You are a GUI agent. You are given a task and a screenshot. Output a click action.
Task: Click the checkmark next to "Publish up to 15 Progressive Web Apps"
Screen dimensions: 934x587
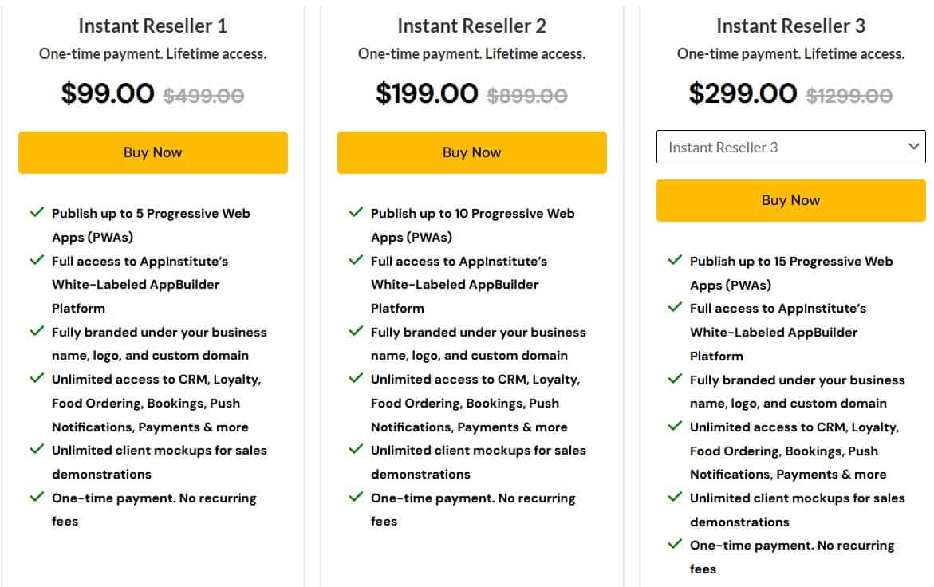click(x=674, y=261)
